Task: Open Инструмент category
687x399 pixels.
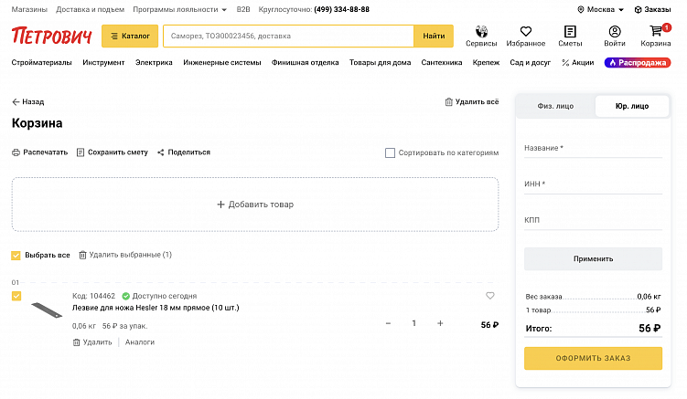Action: pyautogui.click(x=103, y=63)
